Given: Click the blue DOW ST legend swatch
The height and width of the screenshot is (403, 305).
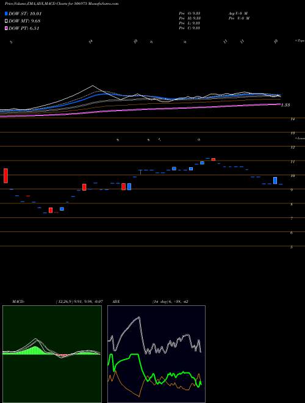Looking at the screenshot, I should pos(6,13).
